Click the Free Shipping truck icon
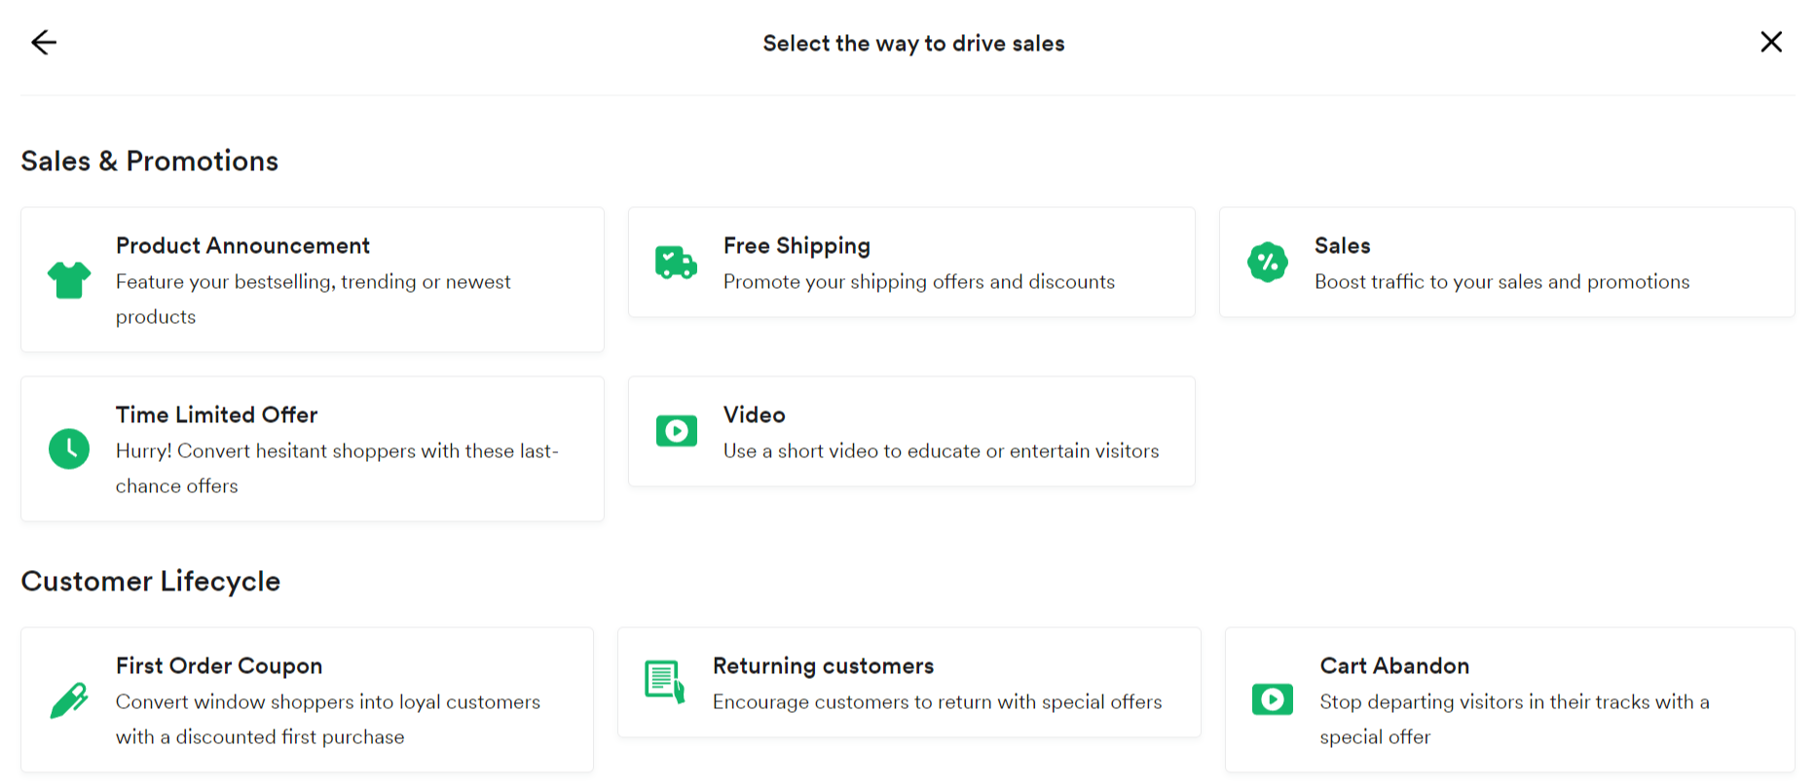 pos(676,263)
